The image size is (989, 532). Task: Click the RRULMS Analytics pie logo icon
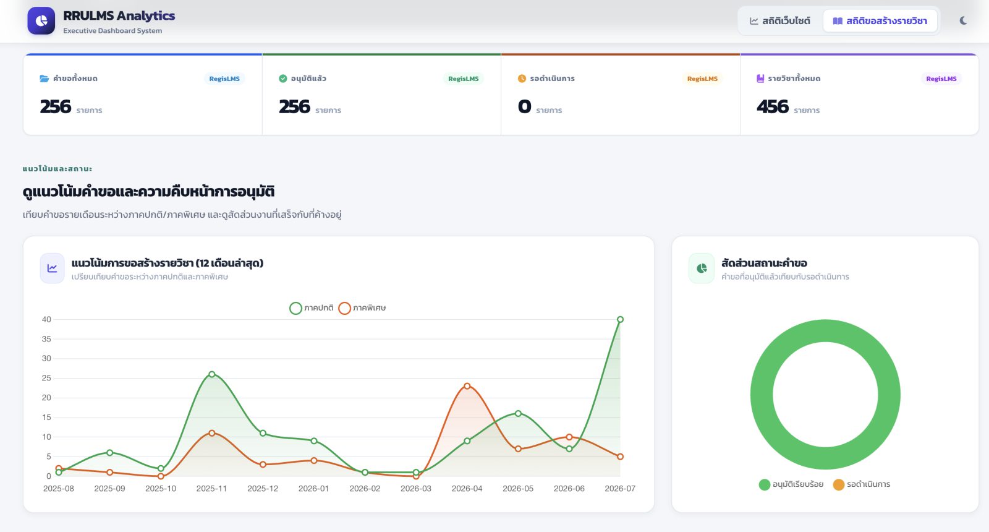(41, 21)
